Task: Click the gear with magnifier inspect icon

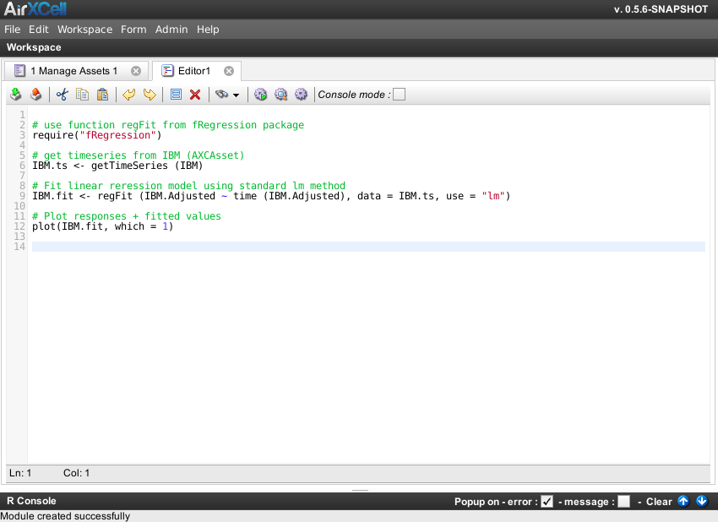Action: coord(280,95)
